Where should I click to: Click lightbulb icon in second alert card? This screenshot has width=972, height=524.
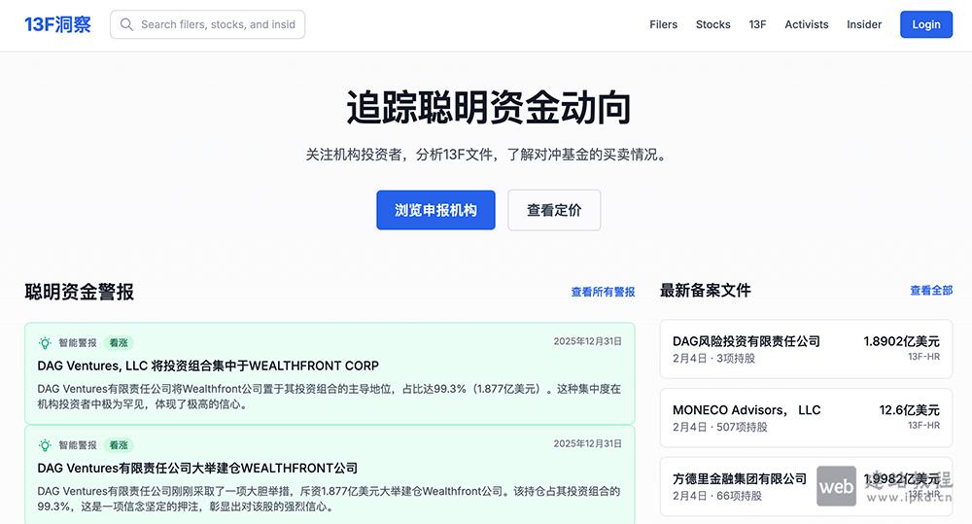[x=45, y=444]
